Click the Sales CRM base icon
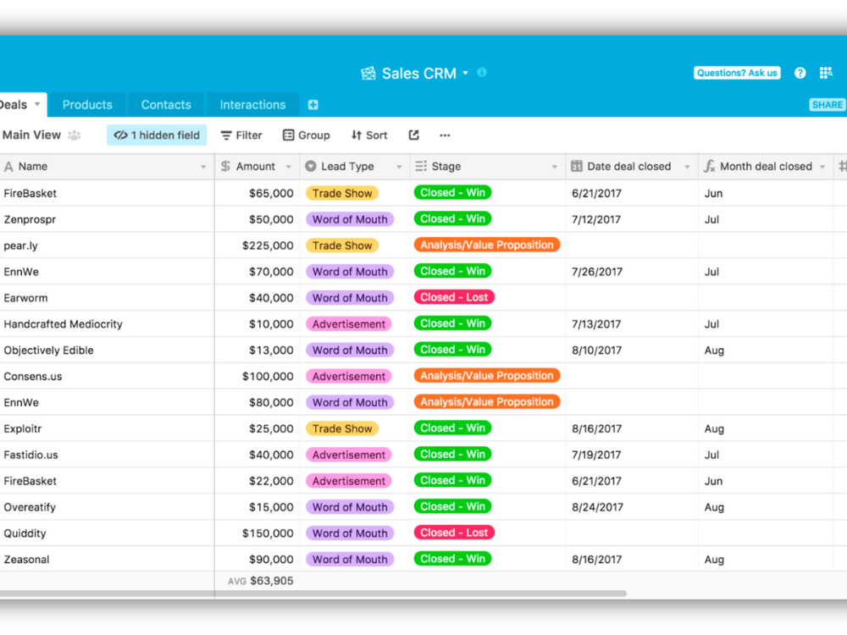This screenshot has width=847, height=635. [368, 74]
